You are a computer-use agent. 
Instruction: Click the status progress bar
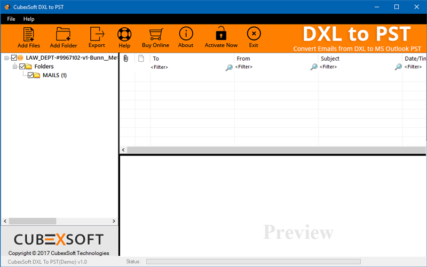[253, 262]
